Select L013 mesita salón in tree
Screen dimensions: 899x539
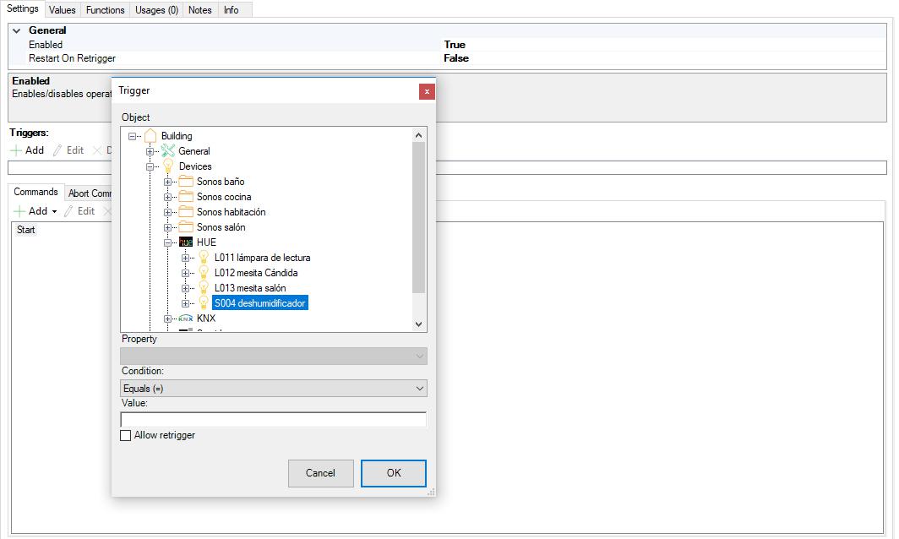point(250,288)
